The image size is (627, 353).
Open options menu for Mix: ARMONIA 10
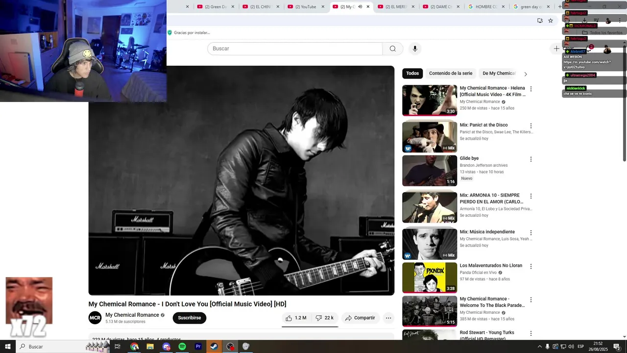[x=531, y=196]
